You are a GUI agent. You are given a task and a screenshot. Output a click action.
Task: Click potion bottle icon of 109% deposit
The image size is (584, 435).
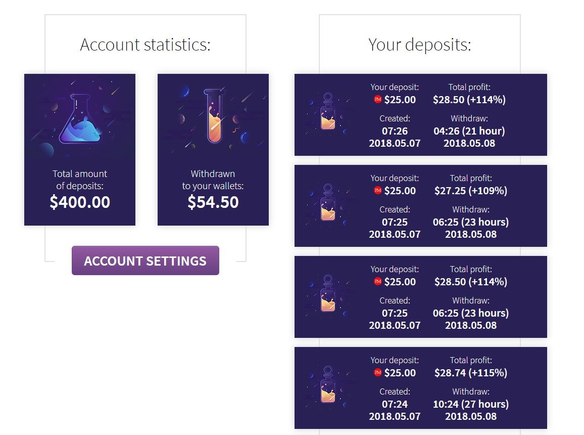(328, 202)
